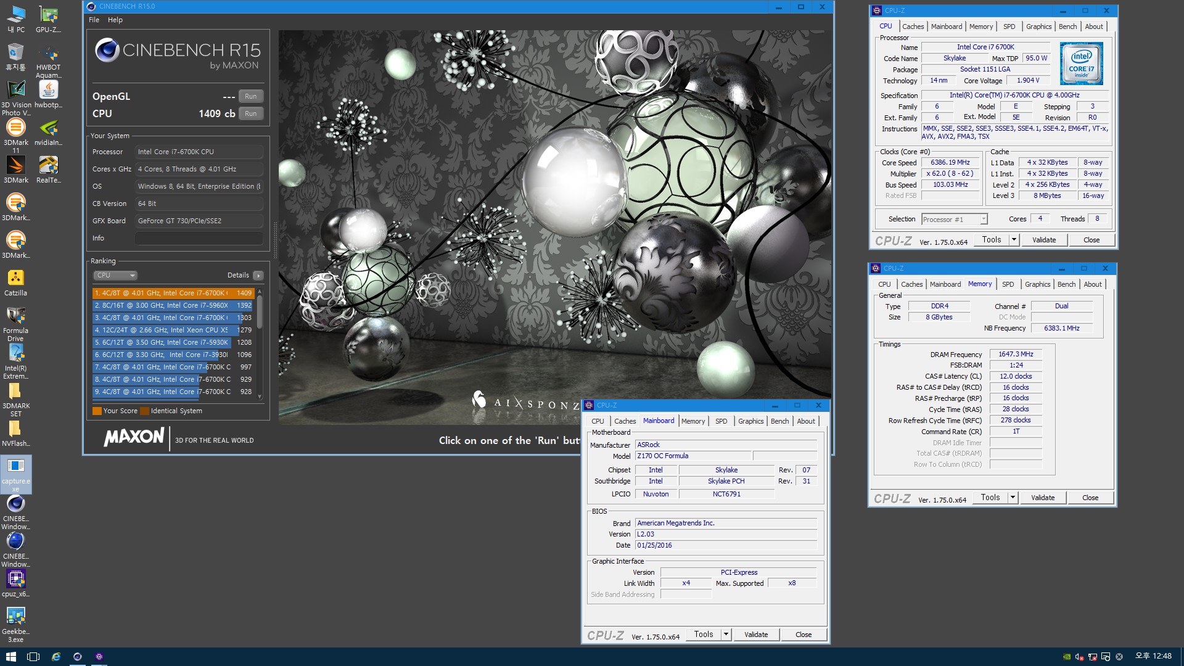The image size is (1184, 666).
Task: Switch to Caches tab in top CPU-Z
Action: tap(913, 27)
